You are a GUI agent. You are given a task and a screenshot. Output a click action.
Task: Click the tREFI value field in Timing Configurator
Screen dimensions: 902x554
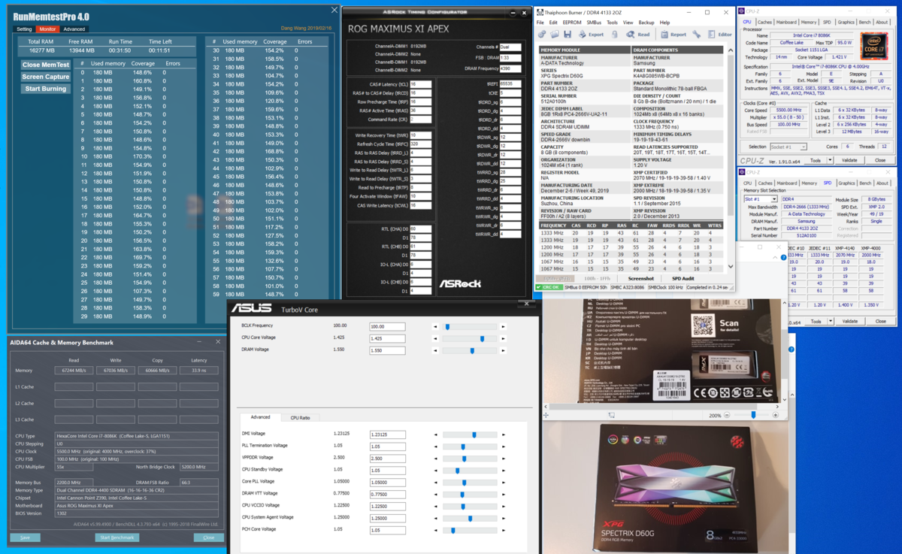click(510, 84)
